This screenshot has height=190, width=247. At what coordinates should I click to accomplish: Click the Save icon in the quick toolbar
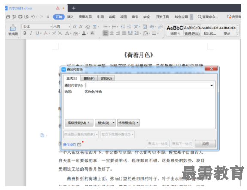click(x=8, y=17)
